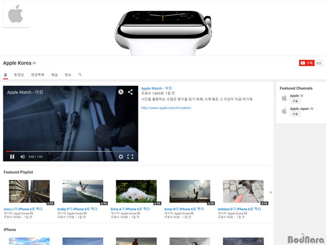Open the 채널 (Channels) tab
The width and height of the screenshot is (326, 245).
[54, 75]
